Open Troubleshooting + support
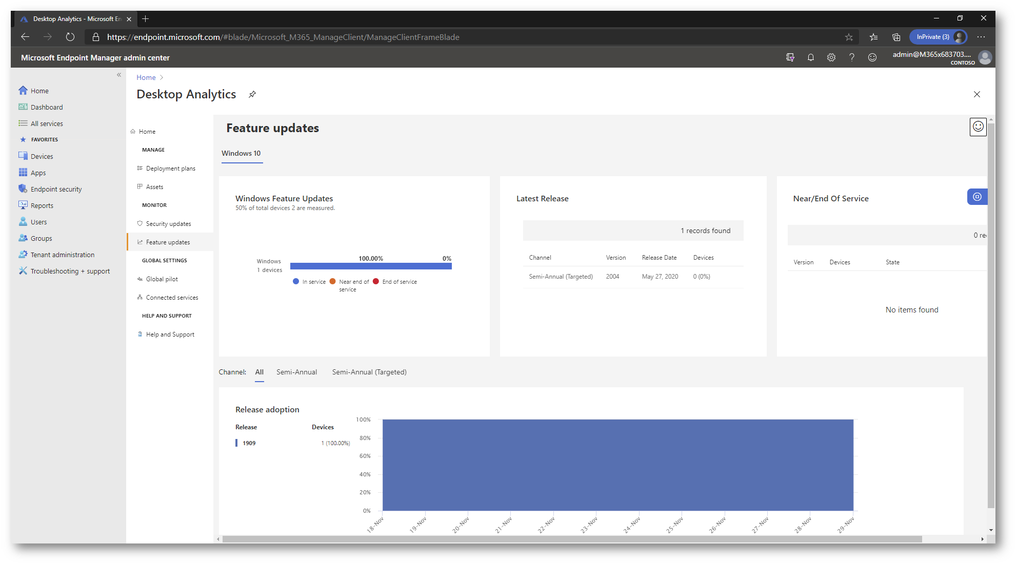 70,271
